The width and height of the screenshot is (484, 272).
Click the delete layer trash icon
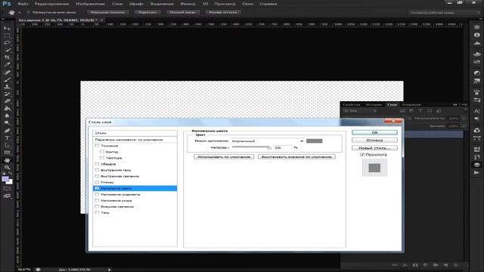tap(456, 265)
